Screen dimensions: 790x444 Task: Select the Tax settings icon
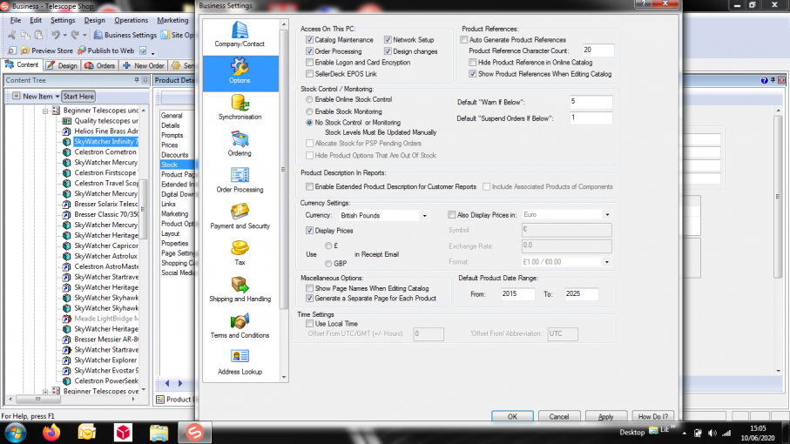click(x=240, y=249)
